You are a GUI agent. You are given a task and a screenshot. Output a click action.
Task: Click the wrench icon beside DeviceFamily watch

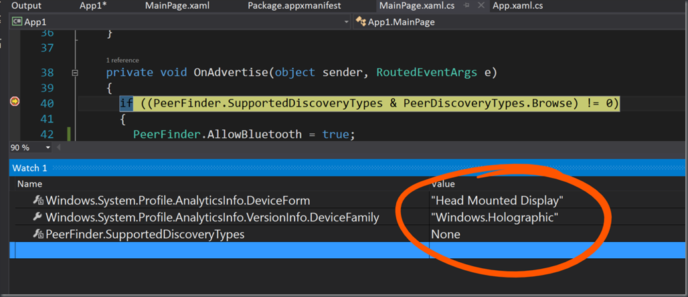[39, 217]
